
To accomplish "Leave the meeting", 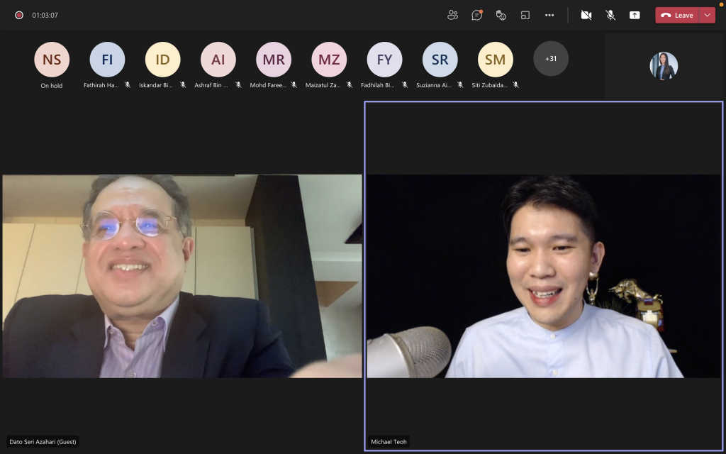I will point(677,15).
